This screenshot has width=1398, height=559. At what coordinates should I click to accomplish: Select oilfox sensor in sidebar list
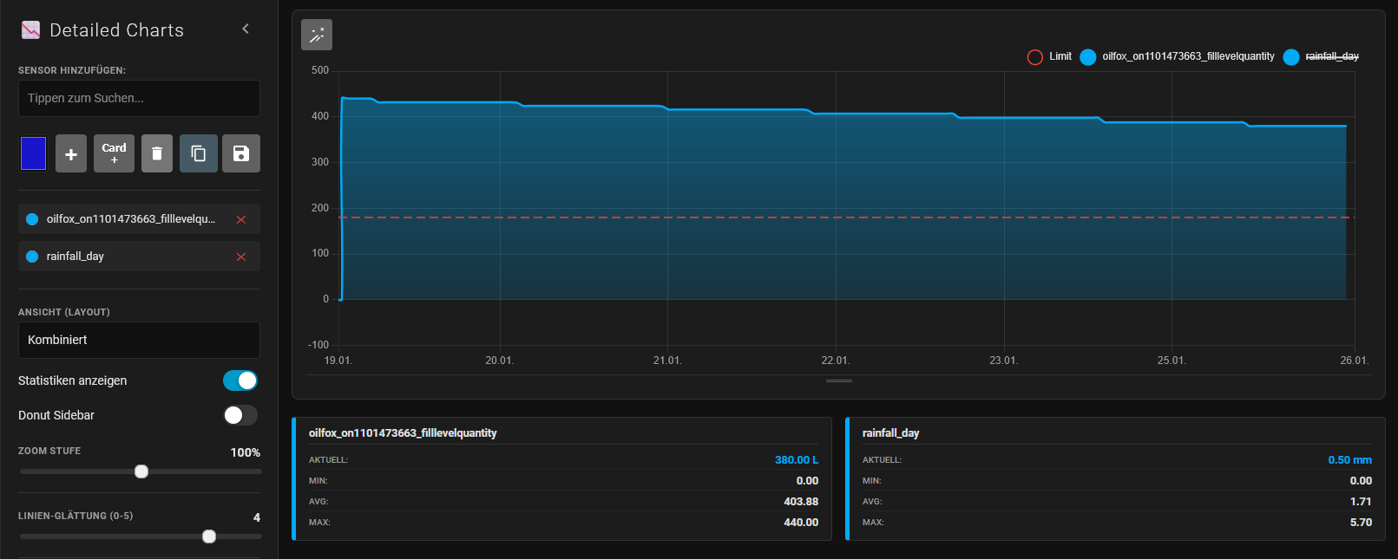tap(130, 219)
